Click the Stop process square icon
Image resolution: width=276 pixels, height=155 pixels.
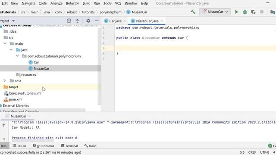point(262,12)
